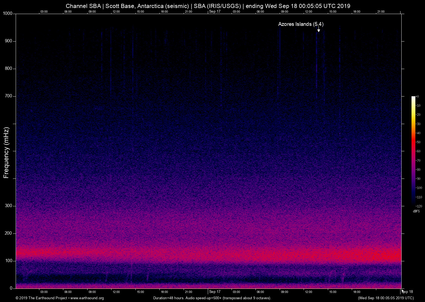Select the Azores Islands (5.4) annotation label
Screen dimensions: 425x302
pyautogui.click(x=301, y=24)
